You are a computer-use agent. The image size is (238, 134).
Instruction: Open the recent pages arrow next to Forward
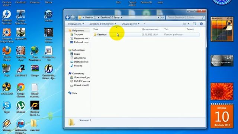click(76, 17)
